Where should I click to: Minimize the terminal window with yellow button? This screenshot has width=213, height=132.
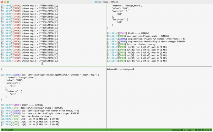pos(5,2)
